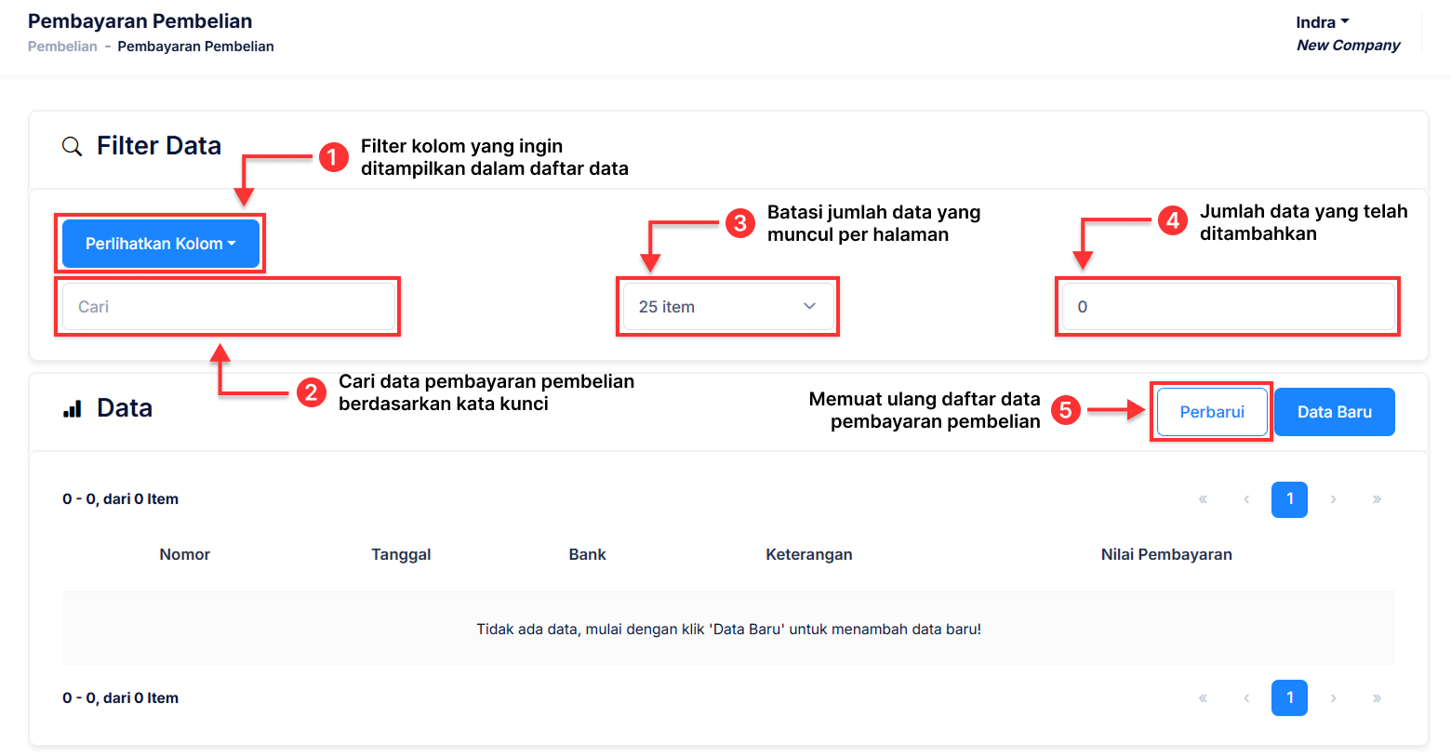Click the Pembelian breadcrumb link
The image size is (1451, 756).
[62, 46]
